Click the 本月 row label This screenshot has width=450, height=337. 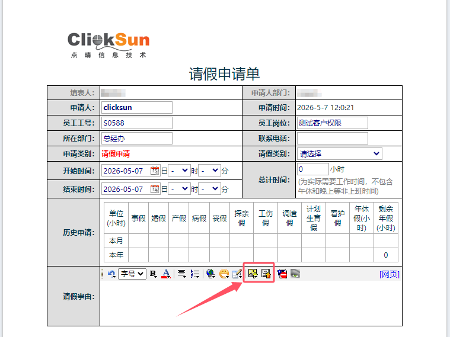116,241
